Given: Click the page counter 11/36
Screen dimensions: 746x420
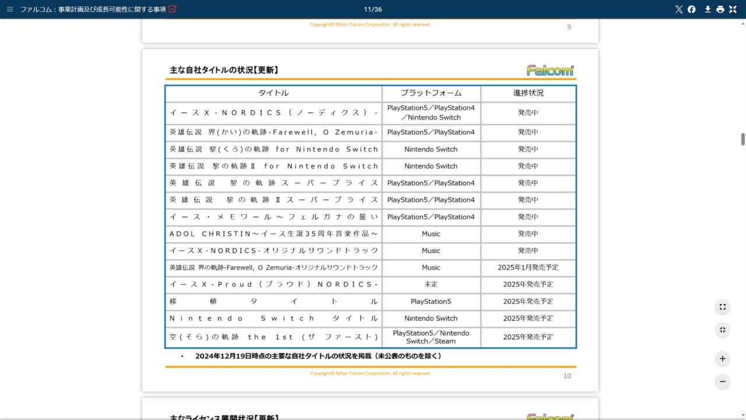Looking at the screenshot, I should coord(372,9).
